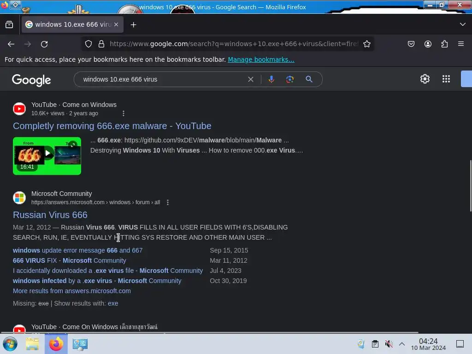The width and height of the screenshot is (472, 354).
Task: Click the answers.microsoft.com breadcrumb URL
Action: pos(96,203)
